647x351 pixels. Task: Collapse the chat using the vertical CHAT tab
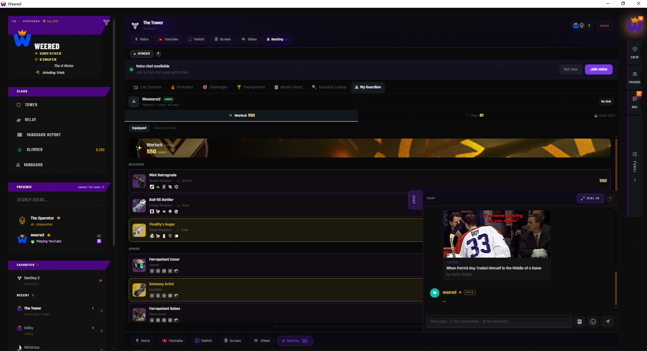pos(415,200)
